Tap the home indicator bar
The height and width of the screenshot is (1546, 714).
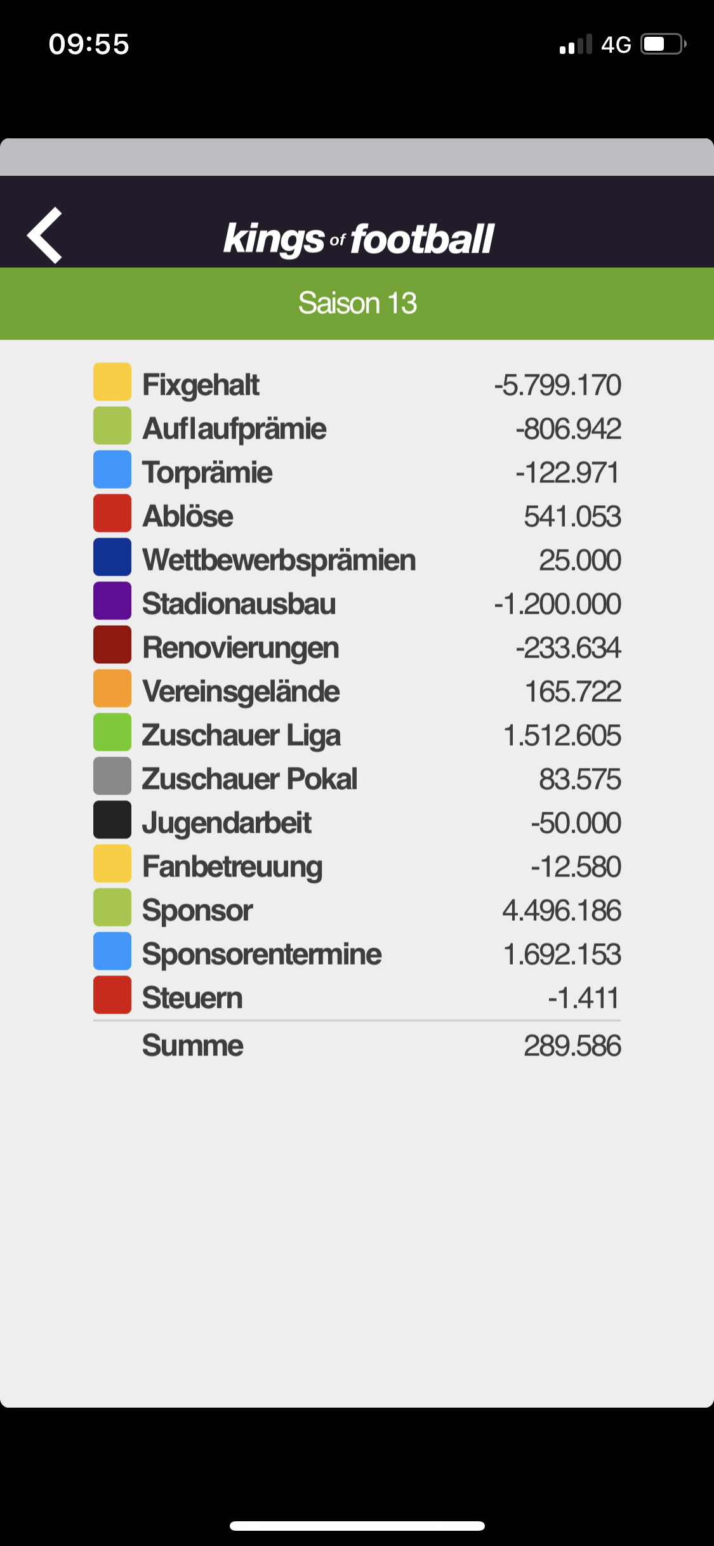(x=357, y=1526)
